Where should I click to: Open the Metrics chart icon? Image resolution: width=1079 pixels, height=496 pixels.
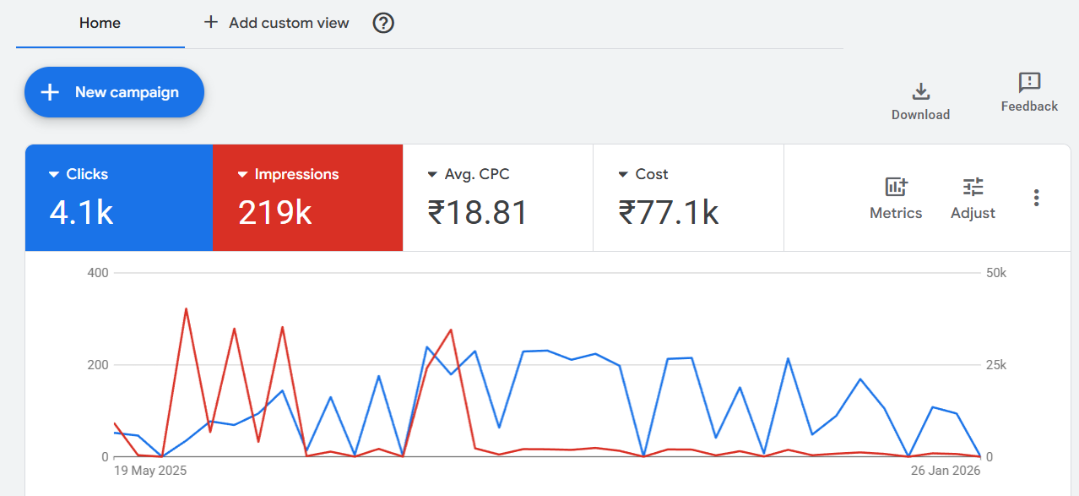[896, 187]
